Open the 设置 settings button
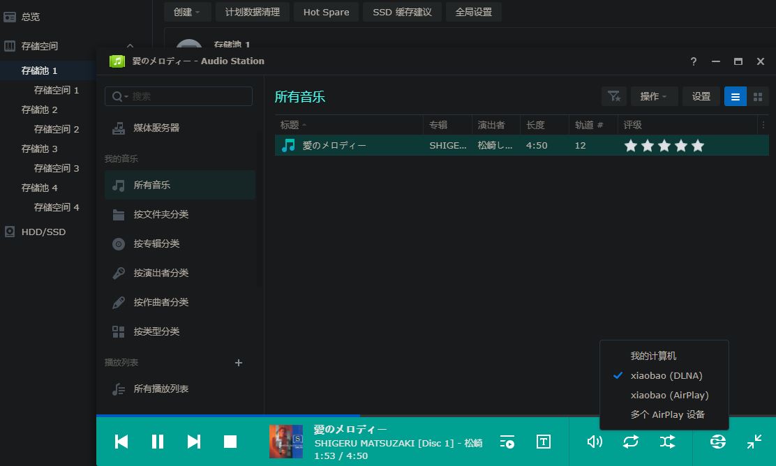This screenshot has width=776, height=466. tap(701, 97)
